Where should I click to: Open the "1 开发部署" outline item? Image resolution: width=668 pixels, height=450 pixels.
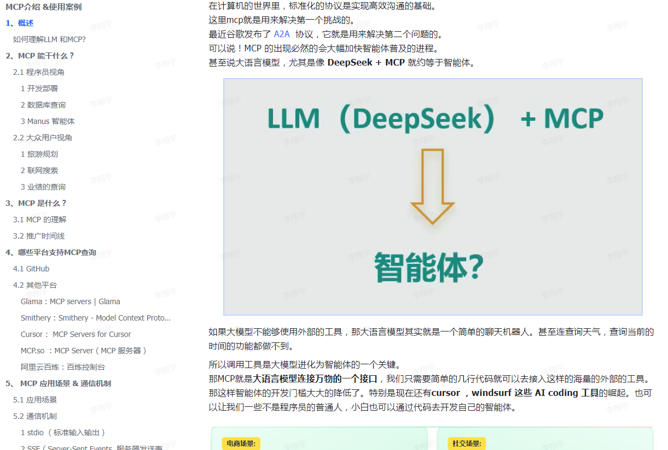(39, 88)
